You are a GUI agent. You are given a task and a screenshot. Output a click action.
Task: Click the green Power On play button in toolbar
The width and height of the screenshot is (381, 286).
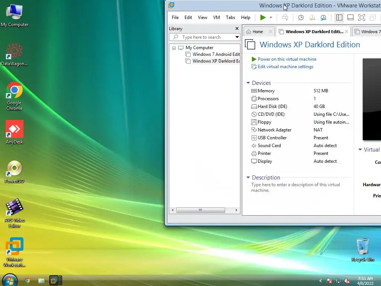[x=263, y=18]
